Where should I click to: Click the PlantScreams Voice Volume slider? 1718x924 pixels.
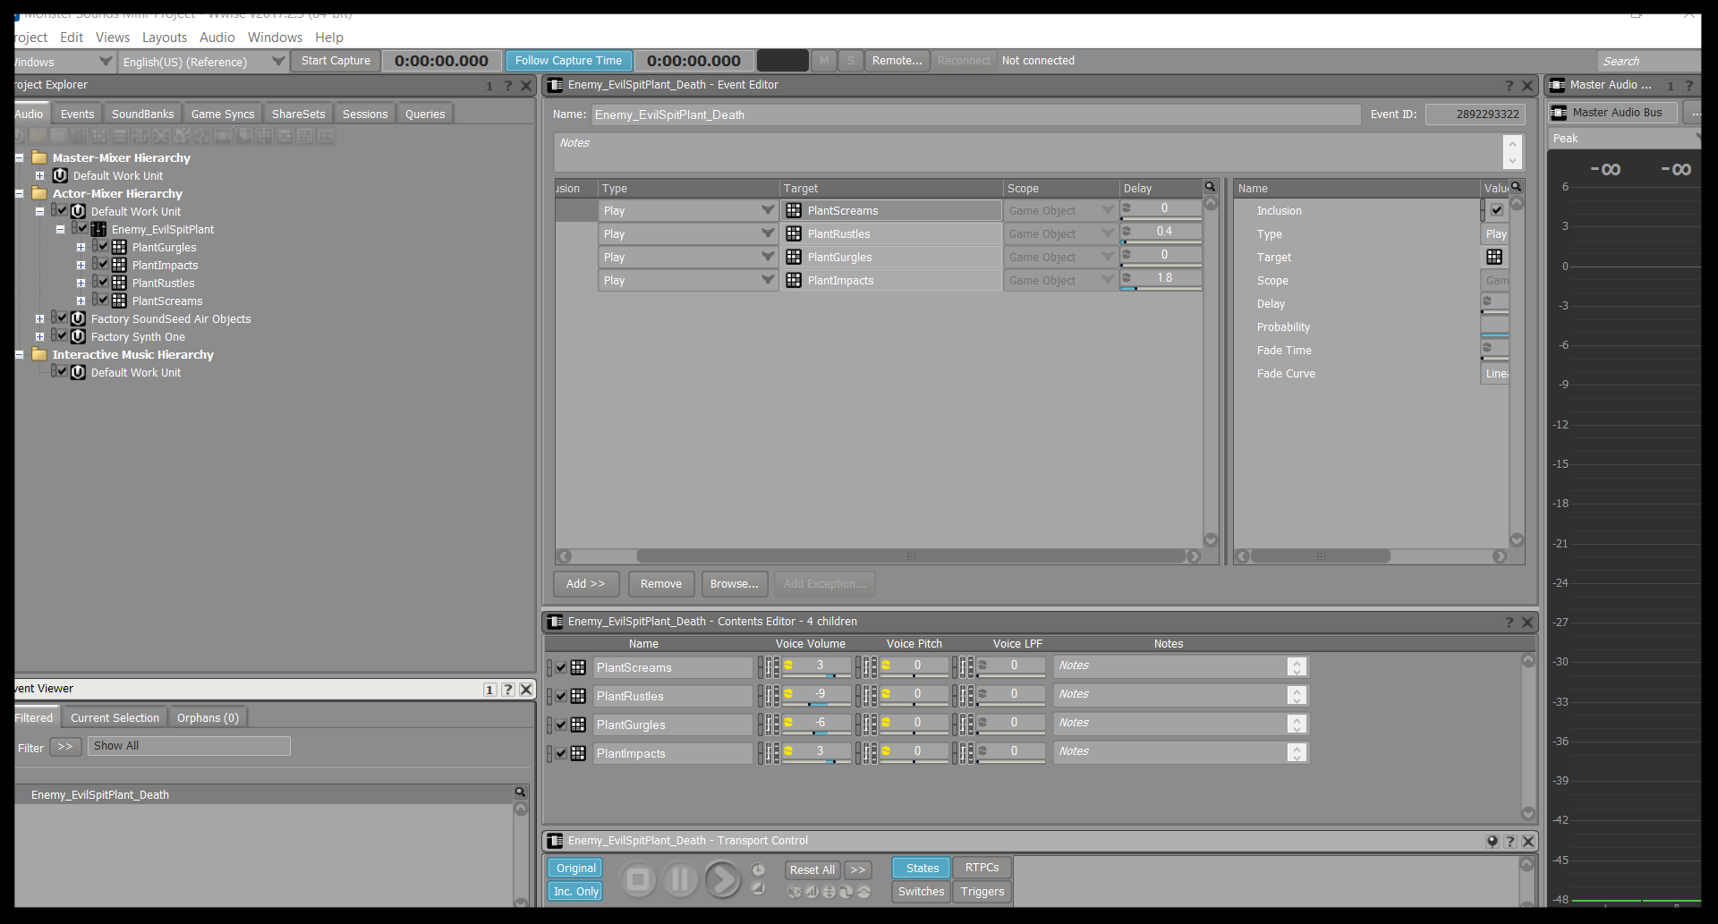[x=818, y=667]
